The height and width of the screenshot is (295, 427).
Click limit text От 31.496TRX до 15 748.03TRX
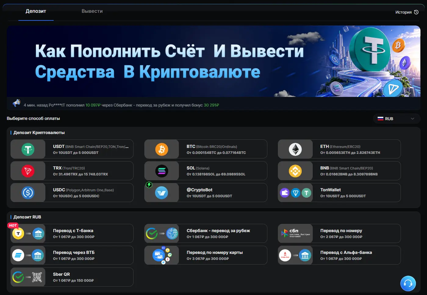(x=81, y=174)
